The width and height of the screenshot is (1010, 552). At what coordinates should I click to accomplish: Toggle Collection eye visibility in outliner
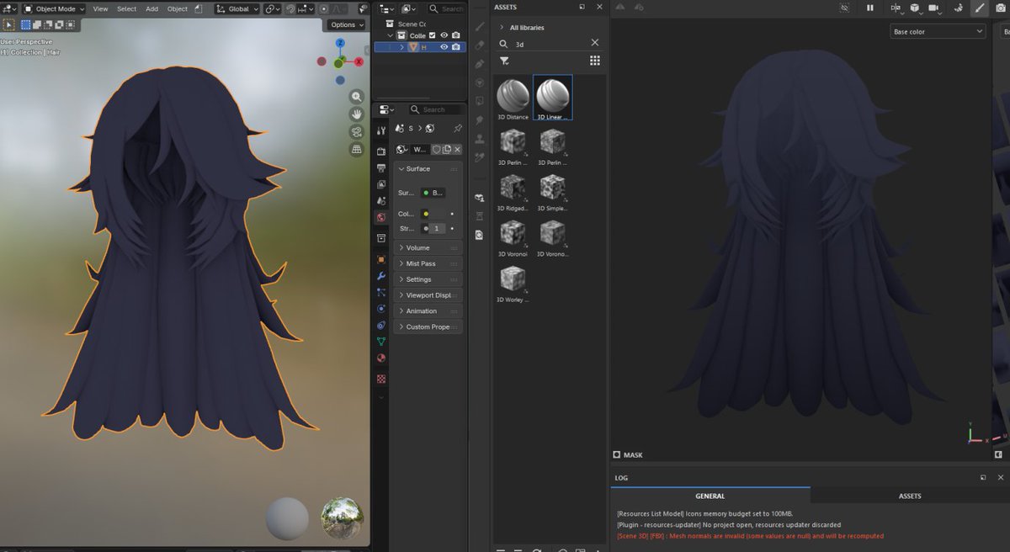[x=444, y=35]
